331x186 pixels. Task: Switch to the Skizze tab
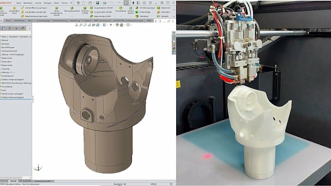8,21
